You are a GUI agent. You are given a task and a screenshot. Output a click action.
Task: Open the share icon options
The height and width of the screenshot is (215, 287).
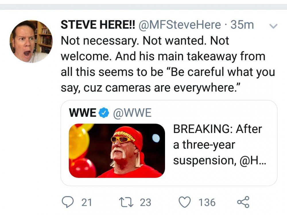tap(243, 202)
